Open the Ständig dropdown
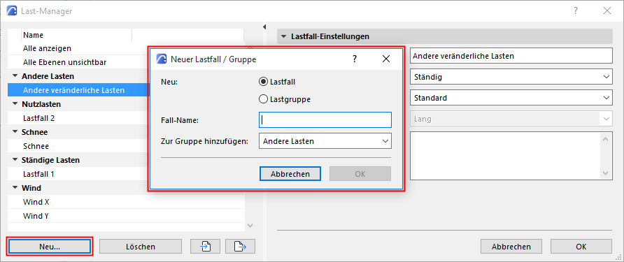Screen dimensions: 624x262 (x=511, y=77)
